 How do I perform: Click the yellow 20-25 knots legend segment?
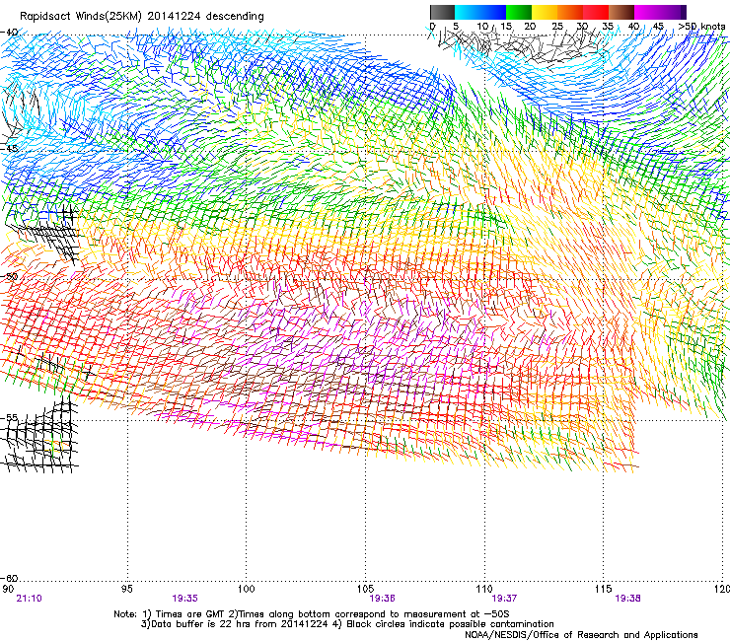[x=545, y=12]
